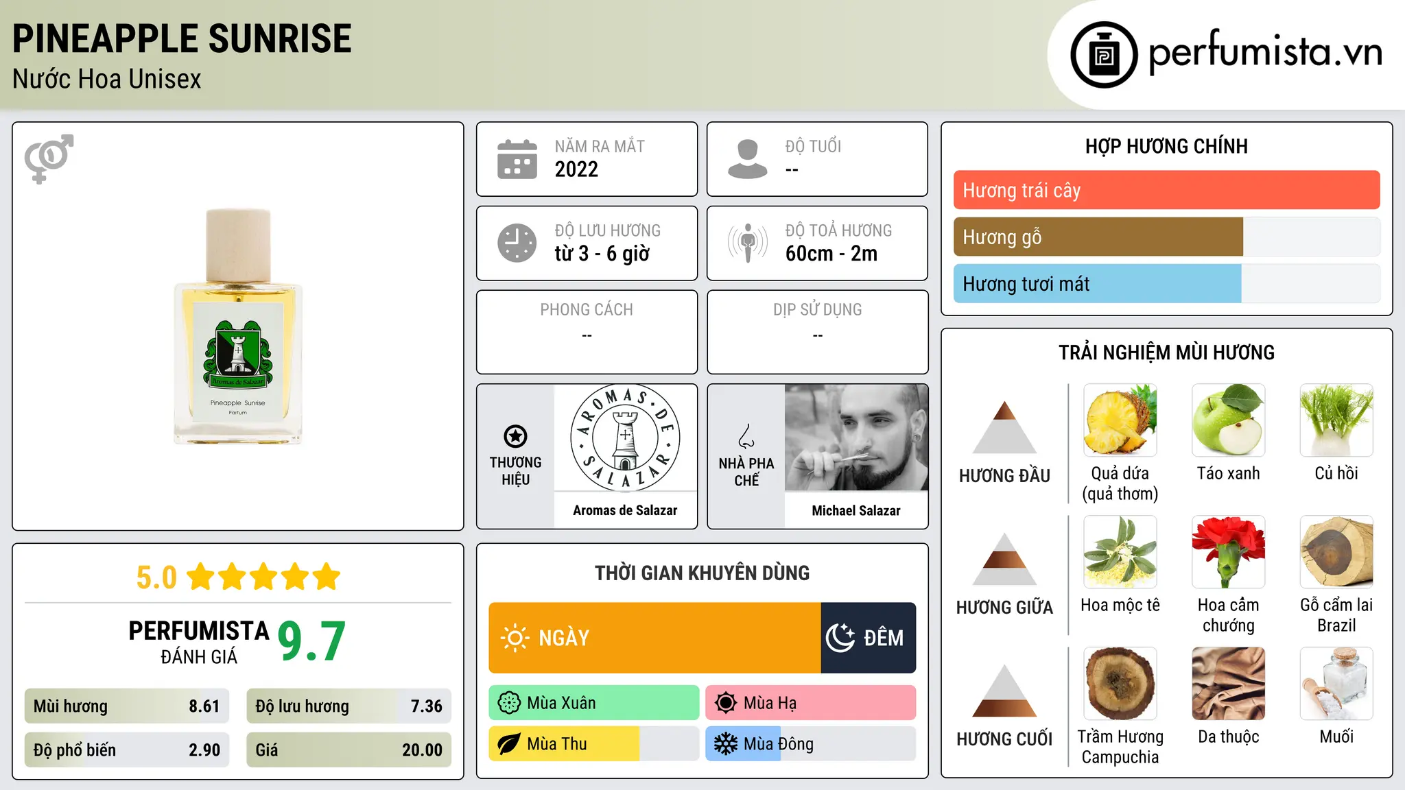Click the calendar icon beside Năm ra mắt

tap(517, 159)
